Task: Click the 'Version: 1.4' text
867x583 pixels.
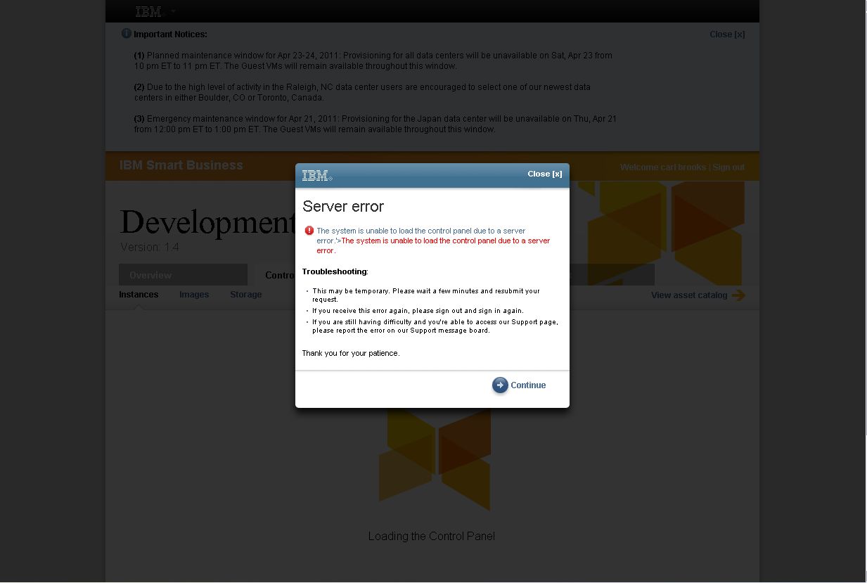Action: tap(150, 248)
